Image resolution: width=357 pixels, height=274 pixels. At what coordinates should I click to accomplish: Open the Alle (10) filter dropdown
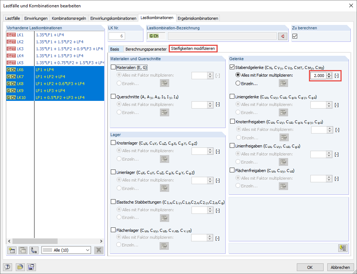tap(66, 250)
